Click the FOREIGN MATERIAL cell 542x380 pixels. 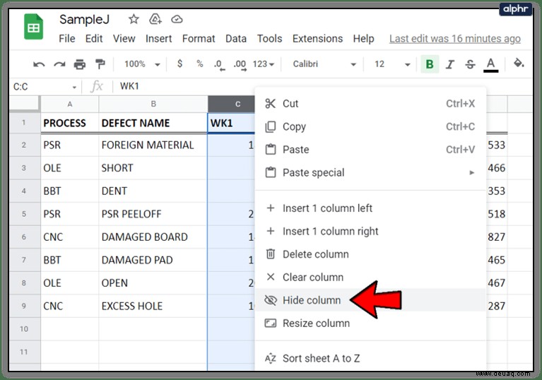153,145
